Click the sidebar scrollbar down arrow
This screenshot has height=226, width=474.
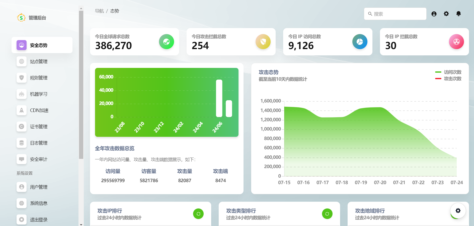click(81, 224)
